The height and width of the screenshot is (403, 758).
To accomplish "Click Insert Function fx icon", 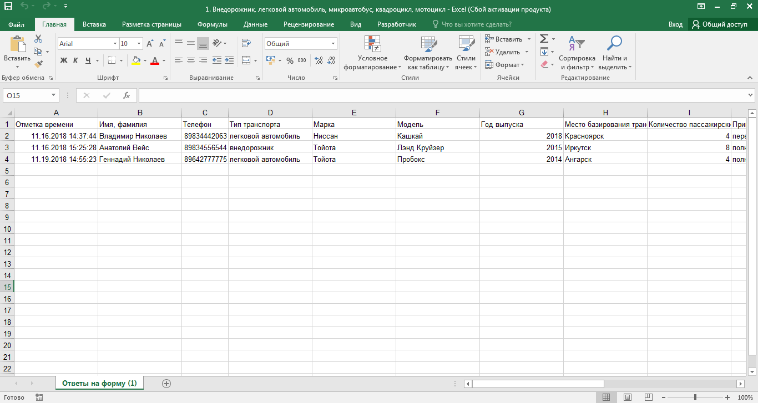I will (127, 95).
